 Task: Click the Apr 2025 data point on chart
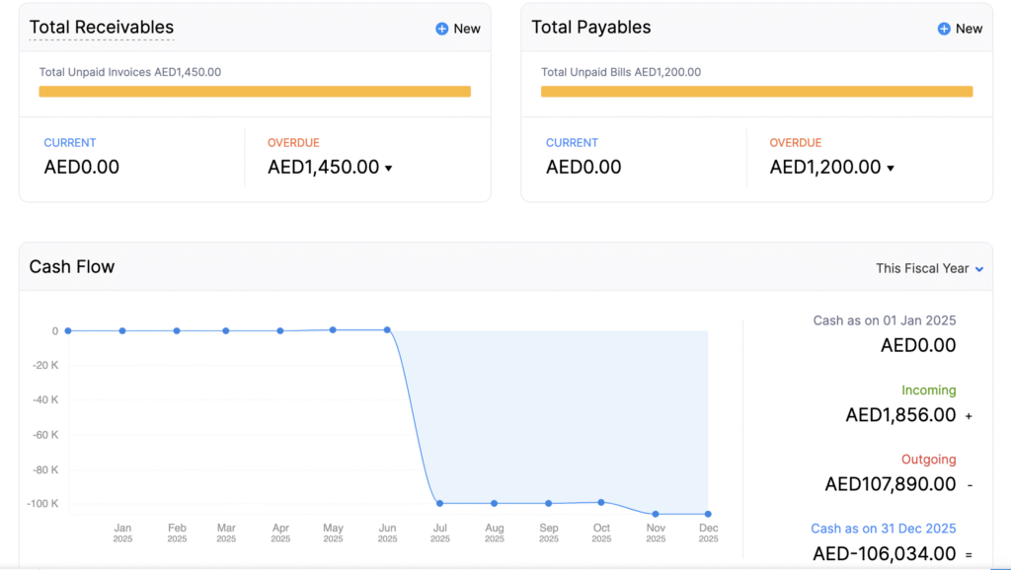point(280,331)
